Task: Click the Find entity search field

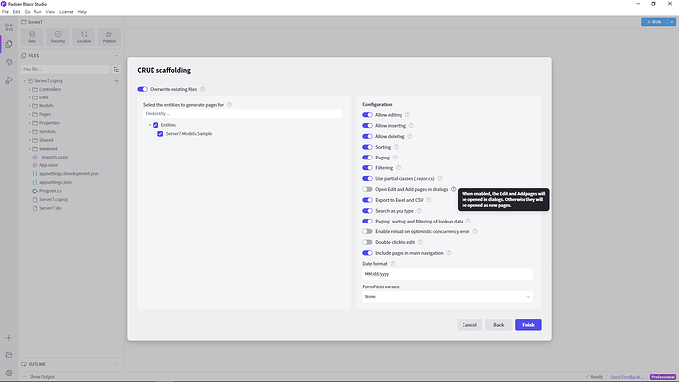Action: 242,114
